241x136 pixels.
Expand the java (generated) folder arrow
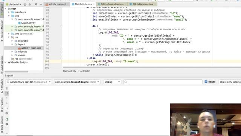pos(9,34)
